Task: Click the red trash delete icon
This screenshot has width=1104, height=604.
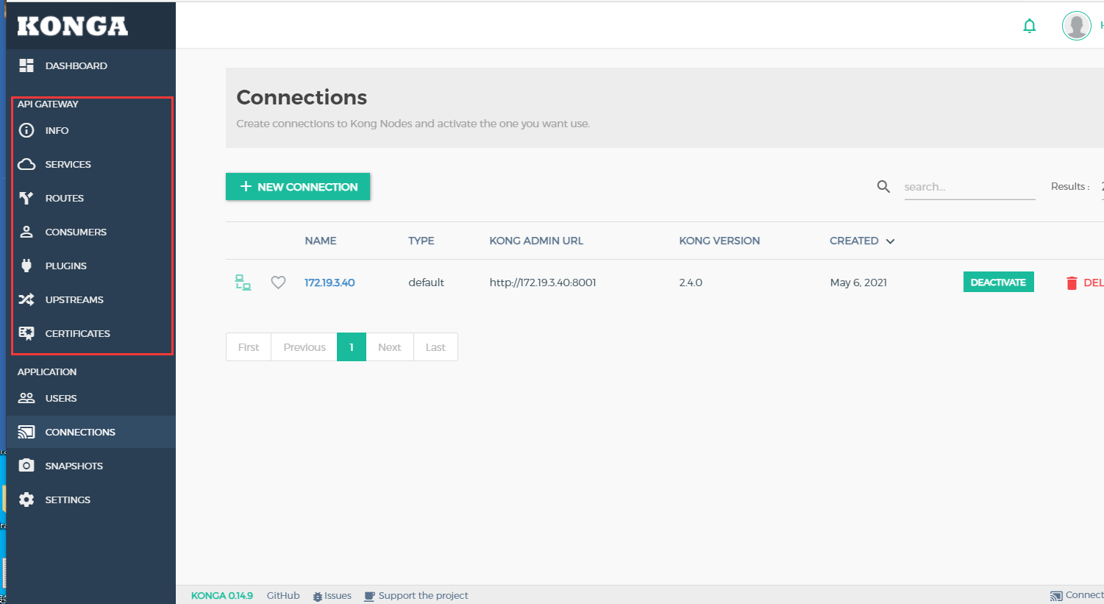Action: 1072,283
